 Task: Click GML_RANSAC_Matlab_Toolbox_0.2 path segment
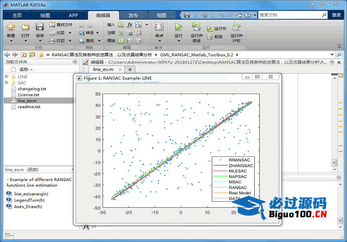[197, 55]
